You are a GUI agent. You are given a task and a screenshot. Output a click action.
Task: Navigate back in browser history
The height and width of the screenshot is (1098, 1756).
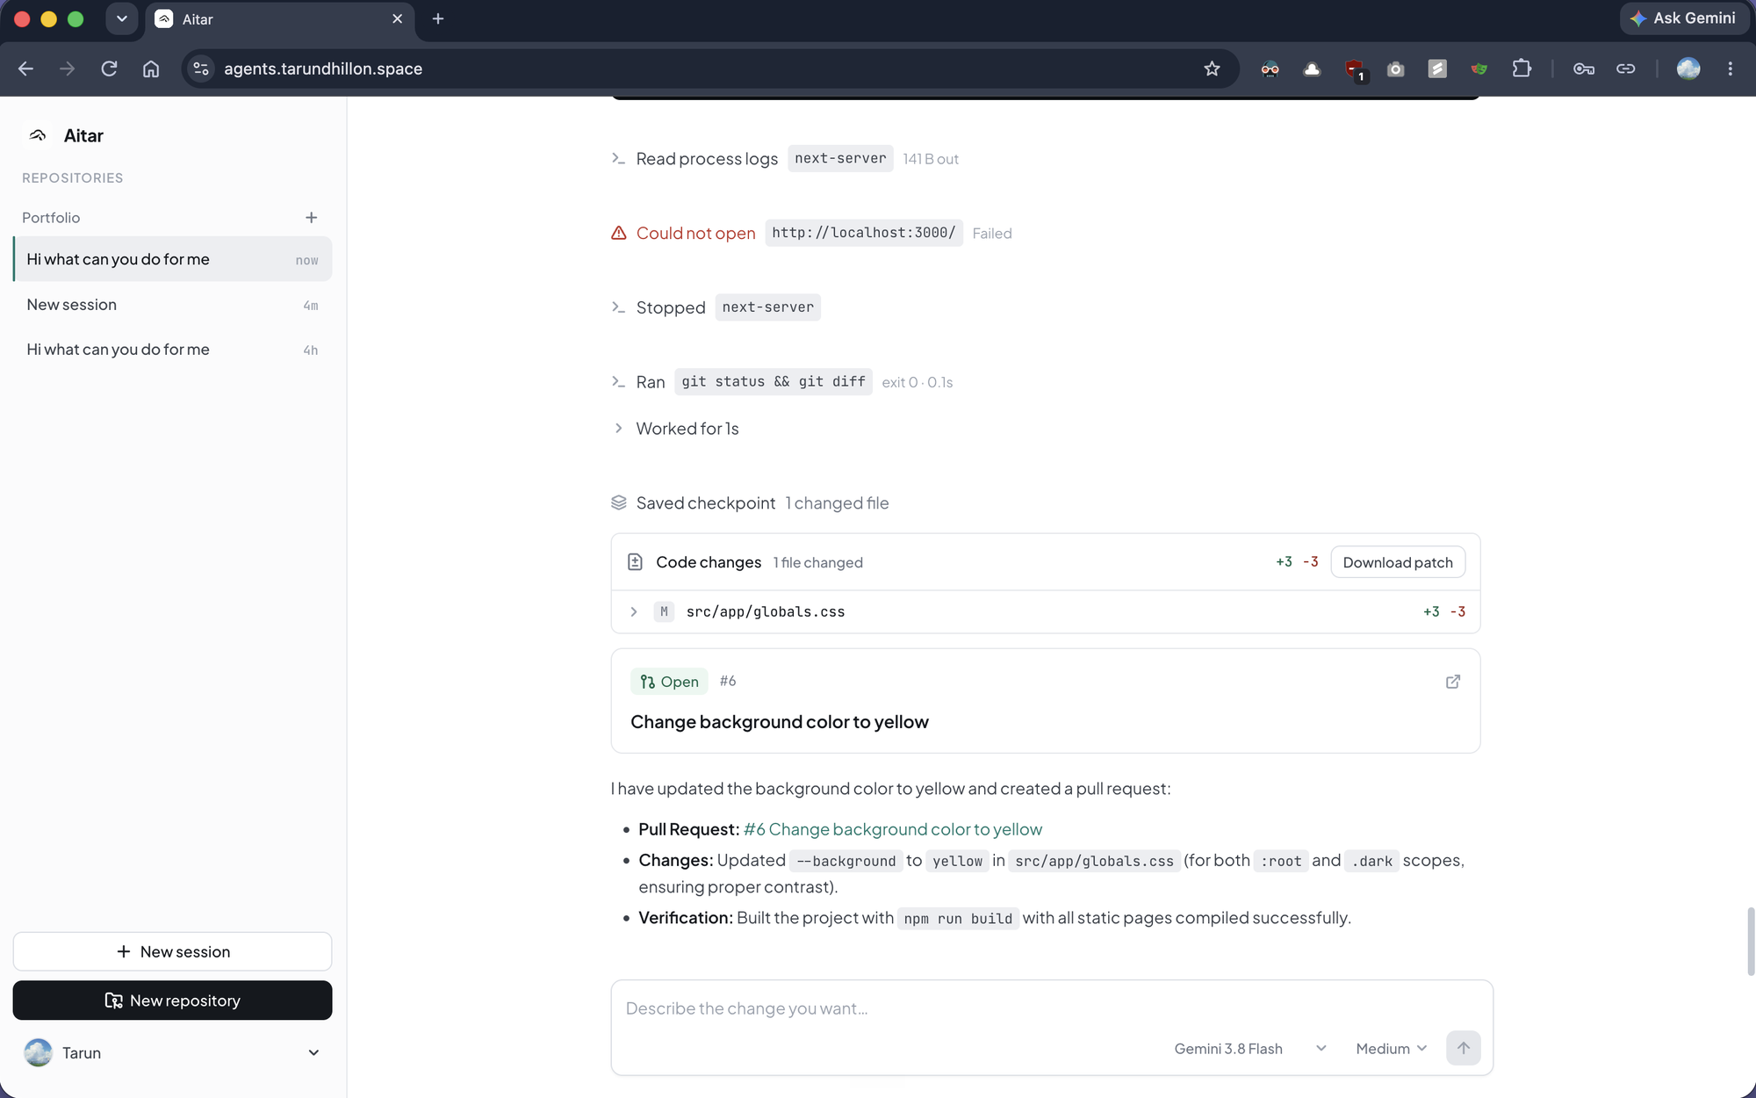click(x=25, y=69)
